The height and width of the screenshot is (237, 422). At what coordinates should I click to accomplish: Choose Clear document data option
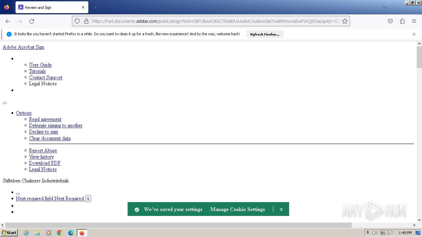pos(50,138)
